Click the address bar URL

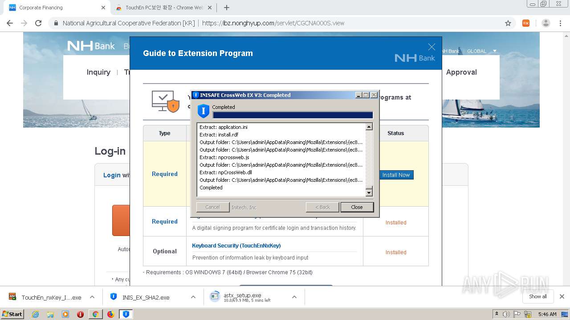pyautogui.click(x=273, y=23)
